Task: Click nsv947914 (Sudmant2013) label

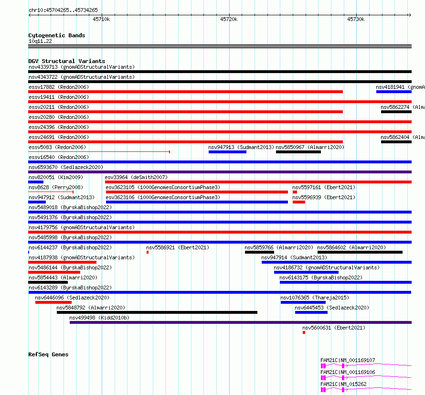Action: (x=294, y=257)
